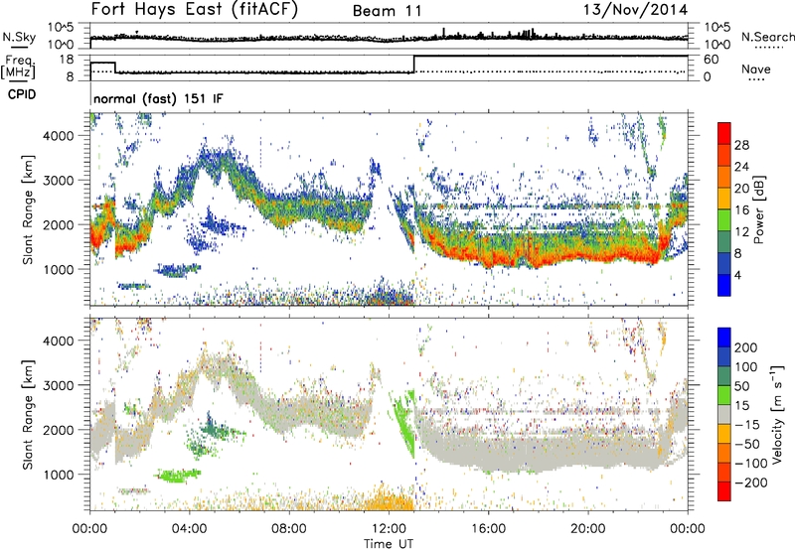Click 'Slant Range [km]' label of velocity panel
The image size is (795, 550).
pyautogui.click(x=27, y=414)
